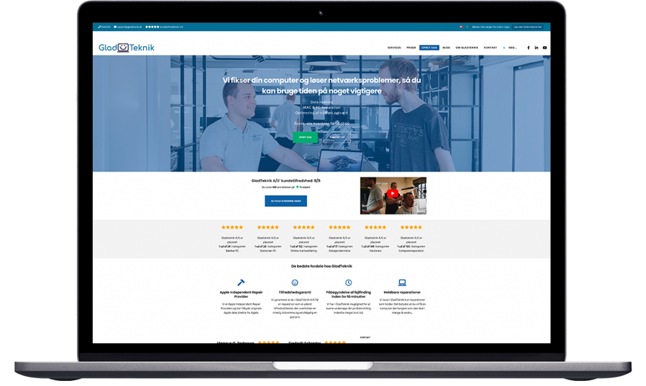646x386 pixels.
Task: Click the clock icon above Påbegyndelse af fejlfinding
Action: click(348, 283)
